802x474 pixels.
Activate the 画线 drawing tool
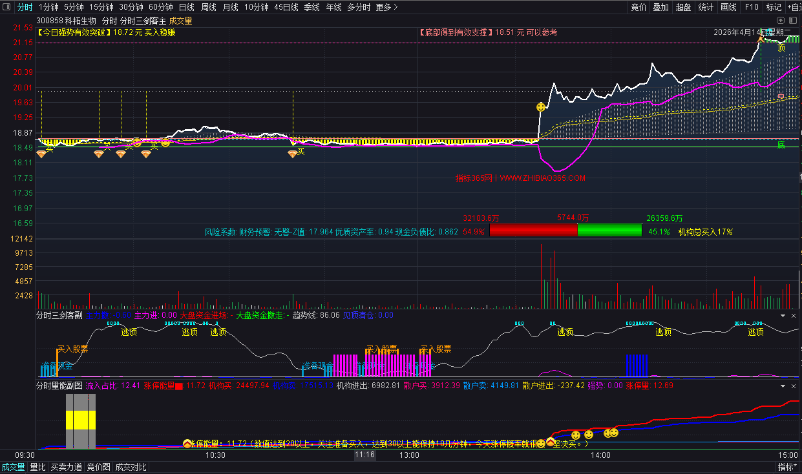(729, 7)
